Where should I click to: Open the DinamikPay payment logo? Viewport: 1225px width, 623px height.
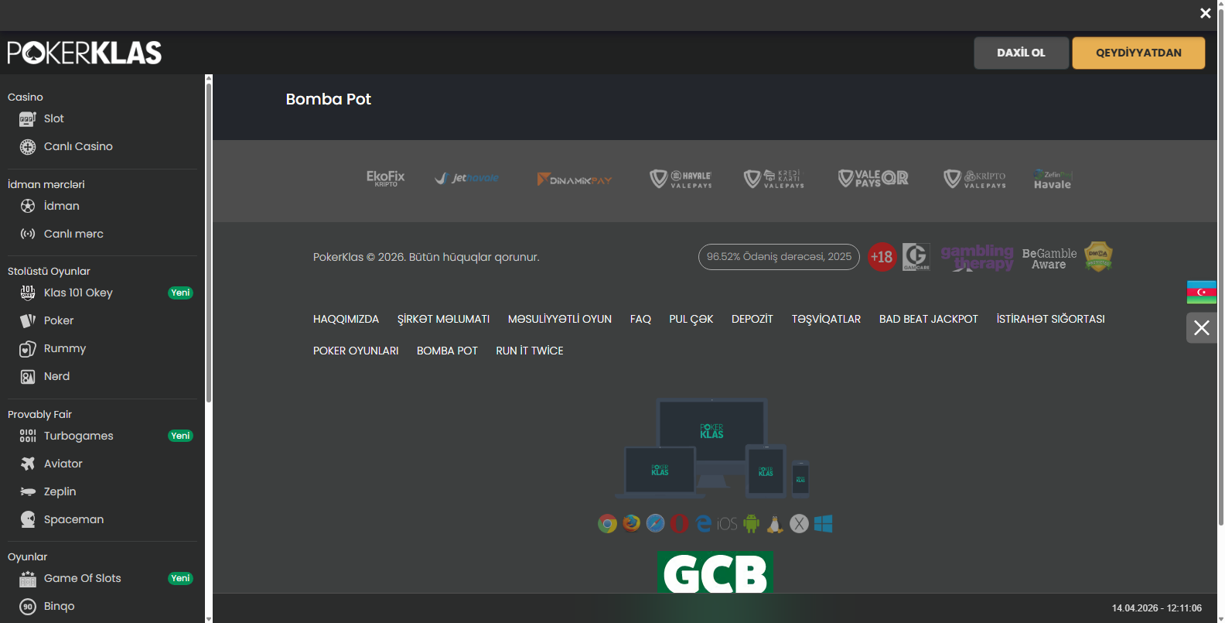(575, 180)
